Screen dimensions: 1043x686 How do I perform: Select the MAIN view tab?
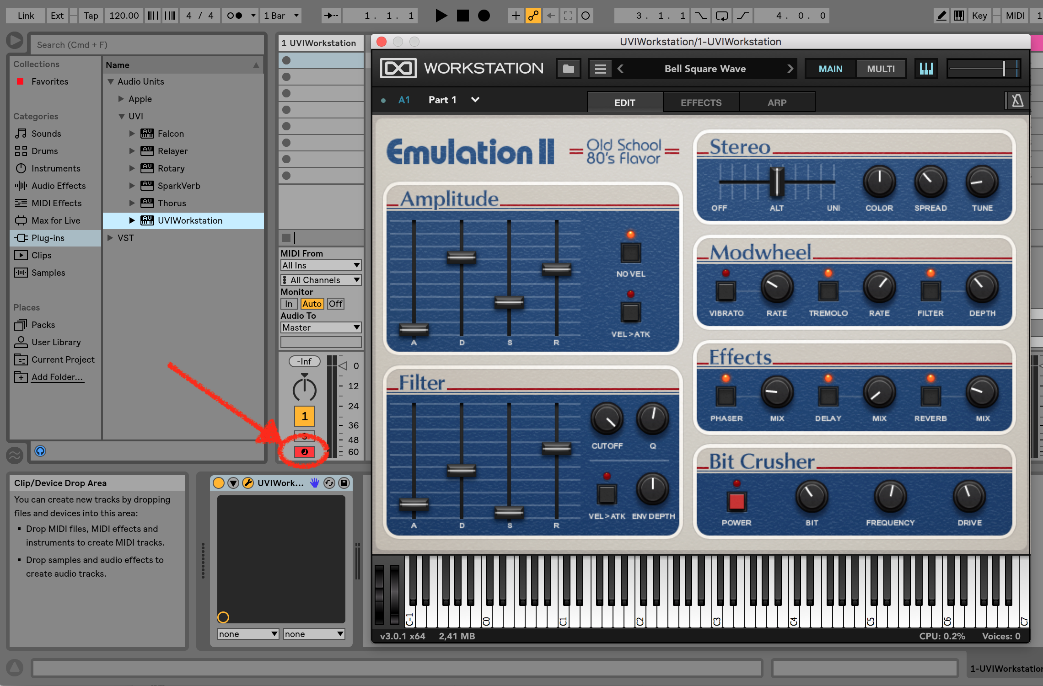click(x=830, y=69)
